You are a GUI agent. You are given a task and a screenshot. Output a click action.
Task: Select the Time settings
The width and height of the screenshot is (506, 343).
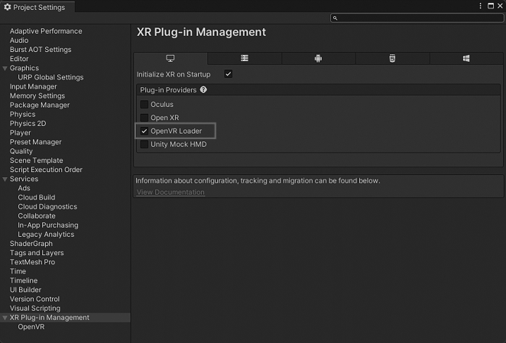click(18, 271)
